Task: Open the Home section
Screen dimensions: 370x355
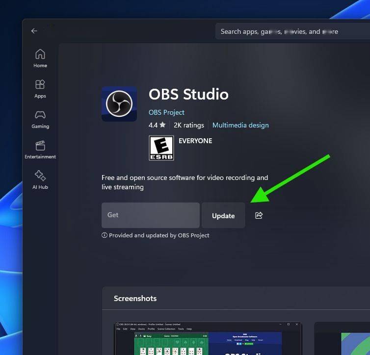Action: tap(40, 58)
